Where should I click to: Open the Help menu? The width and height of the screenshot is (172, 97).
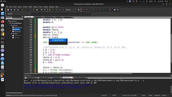pyautogui.click(x=57, y=7)
